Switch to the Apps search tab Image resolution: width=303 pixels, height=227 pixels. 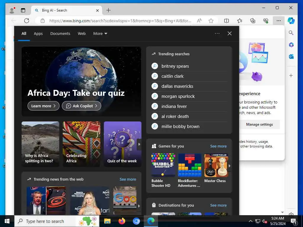tap(38, 34)
